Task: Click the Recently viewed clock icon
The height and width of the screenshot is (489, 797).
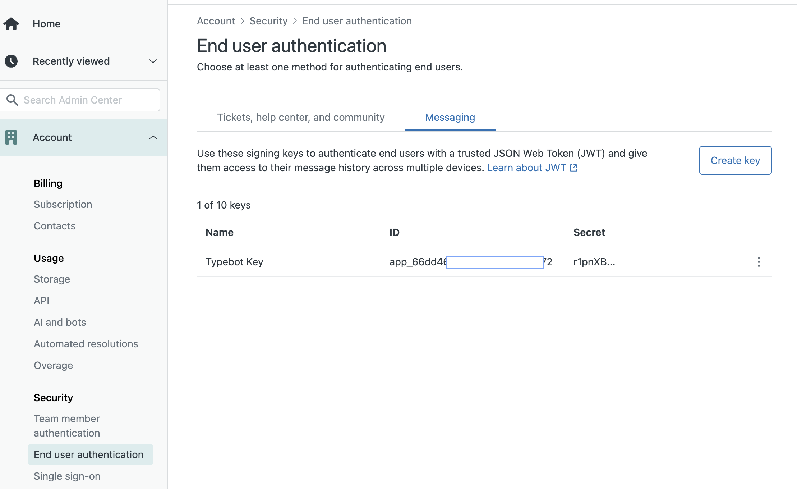Action: (11, 61)
